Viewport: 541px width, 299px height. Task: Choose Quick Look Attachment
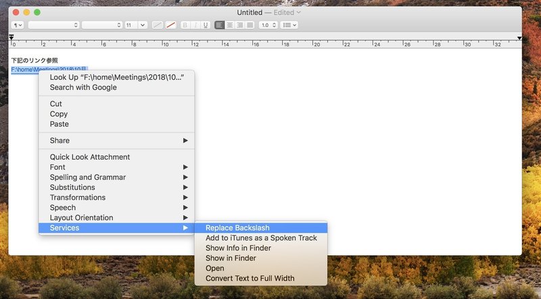coord(116,157)
